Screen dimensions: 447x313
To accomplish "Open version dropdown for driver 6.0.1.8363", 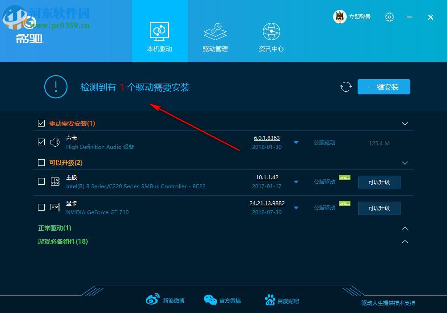I will (296, 142).
